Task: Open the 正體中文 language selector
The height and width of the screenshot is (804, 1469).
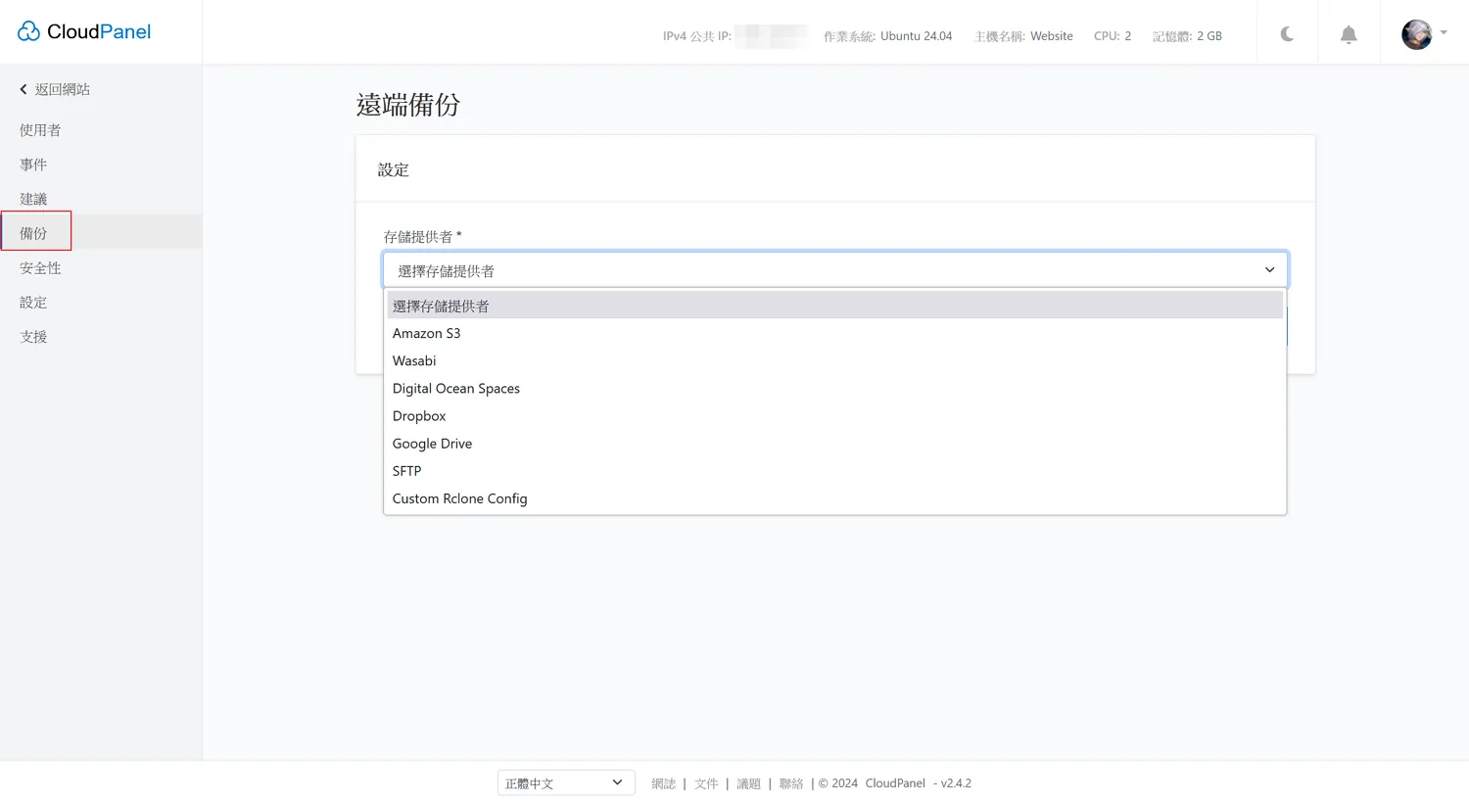Action: click(x=565, y=783)
